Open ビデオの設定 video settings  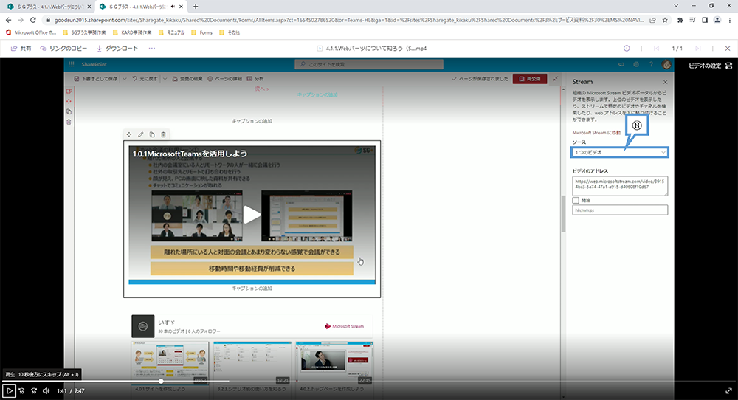tap(710, 66)
